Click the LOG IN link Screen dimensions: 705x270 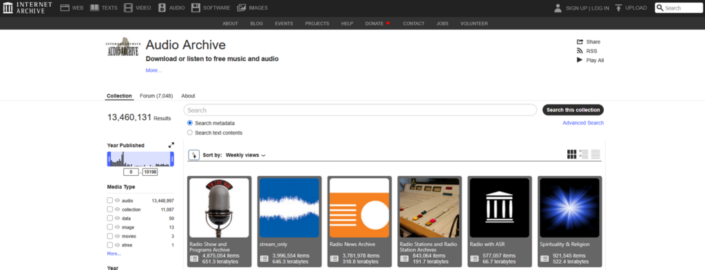point(600,8)
